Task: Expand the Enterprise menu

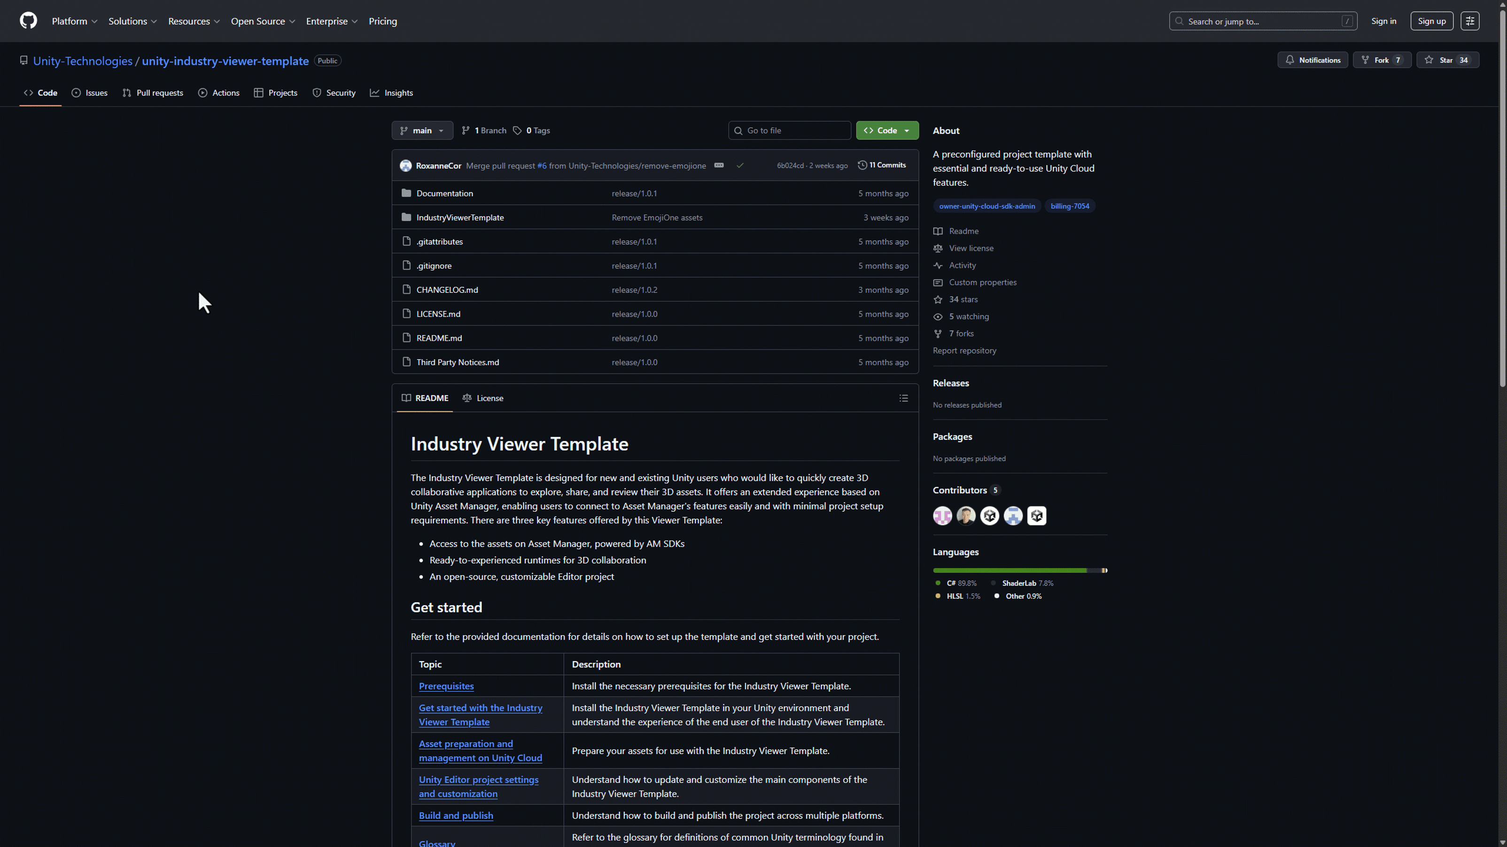Action: pos(332,21)
